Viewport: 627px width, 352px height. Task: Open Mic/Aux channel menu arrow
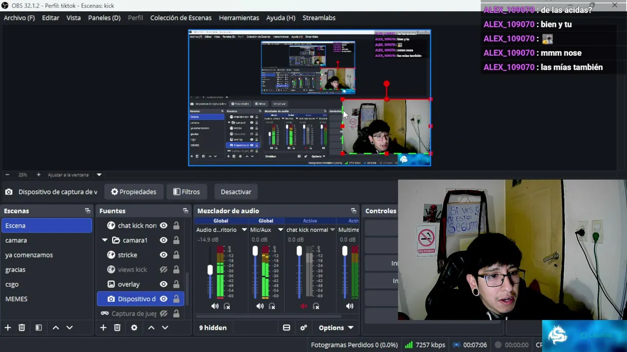click(281, 230)
